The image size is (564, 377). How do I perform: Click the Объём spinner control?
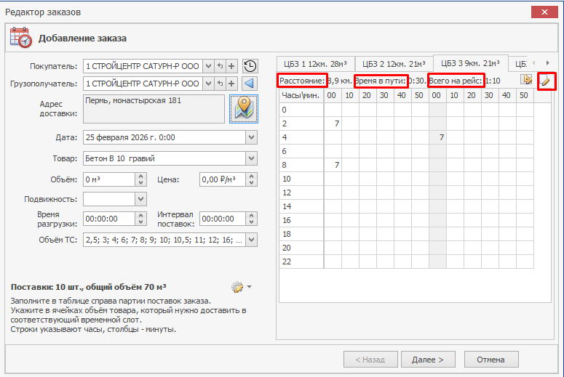140,179
